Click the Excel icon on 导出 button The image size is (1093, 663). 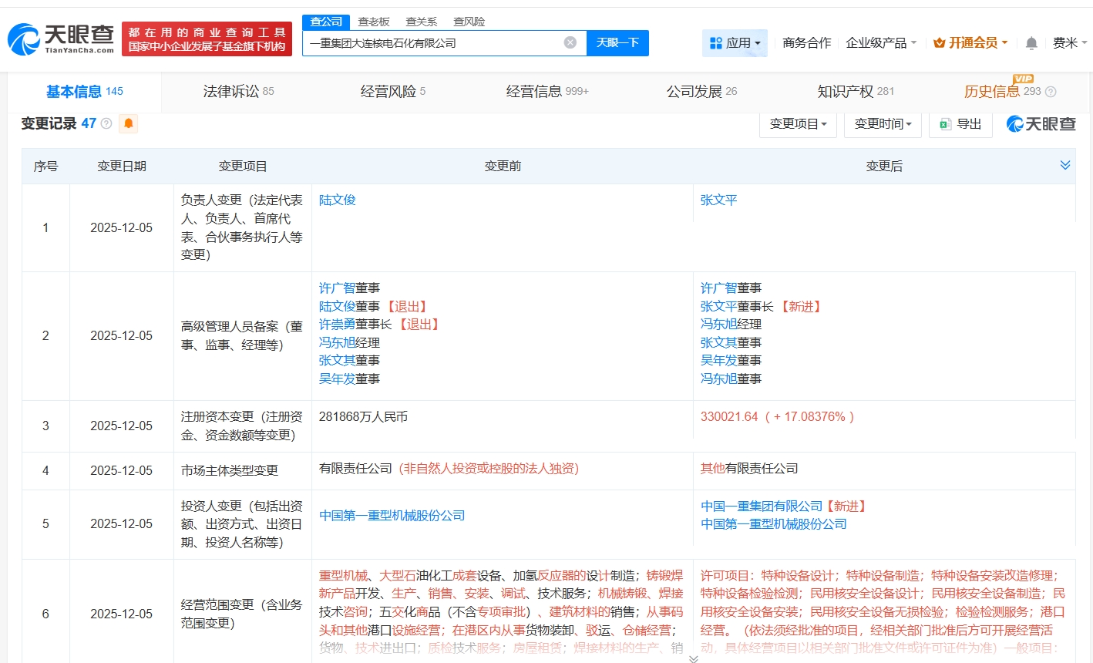tap(943, 124)
